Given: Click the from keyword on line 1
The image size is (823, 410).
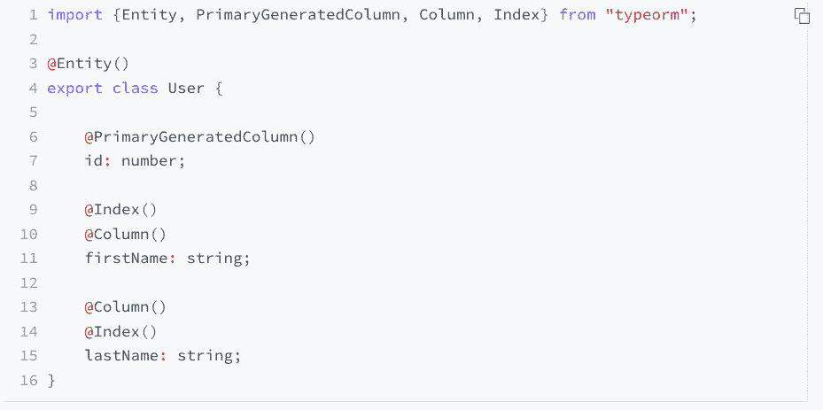Looking at the screenshot, I should [x=578, y=15].
